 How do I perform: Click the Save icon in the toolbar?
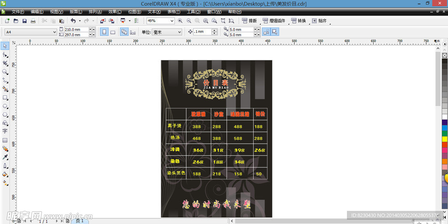(x=24, y=21)
